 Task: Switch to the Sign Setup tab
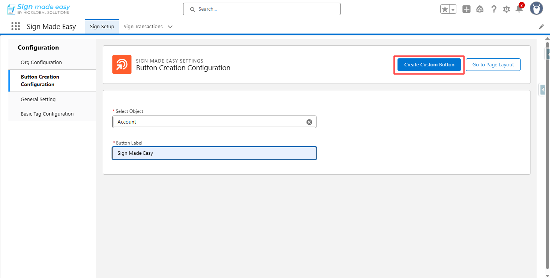click(x=102, y=27)
